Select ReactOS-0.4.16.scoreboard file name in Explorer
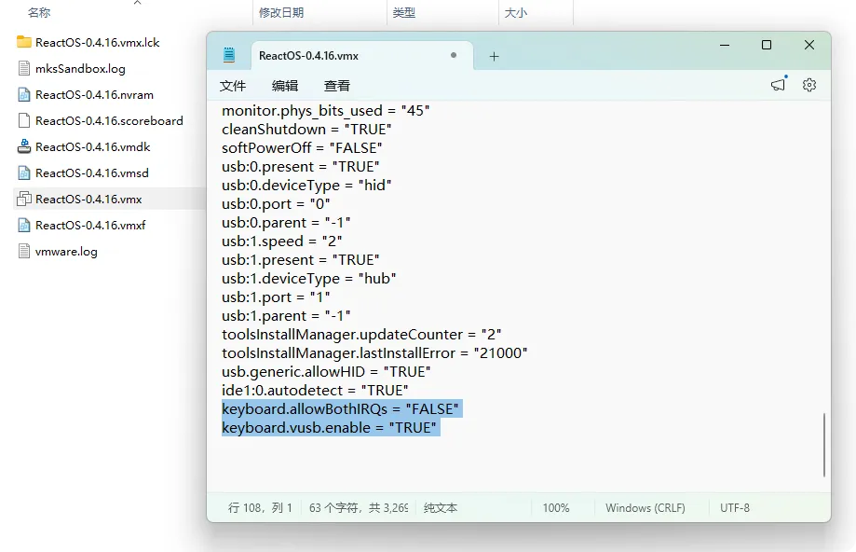The width and height of the screenshot is (856, 552). coord(109,121)
